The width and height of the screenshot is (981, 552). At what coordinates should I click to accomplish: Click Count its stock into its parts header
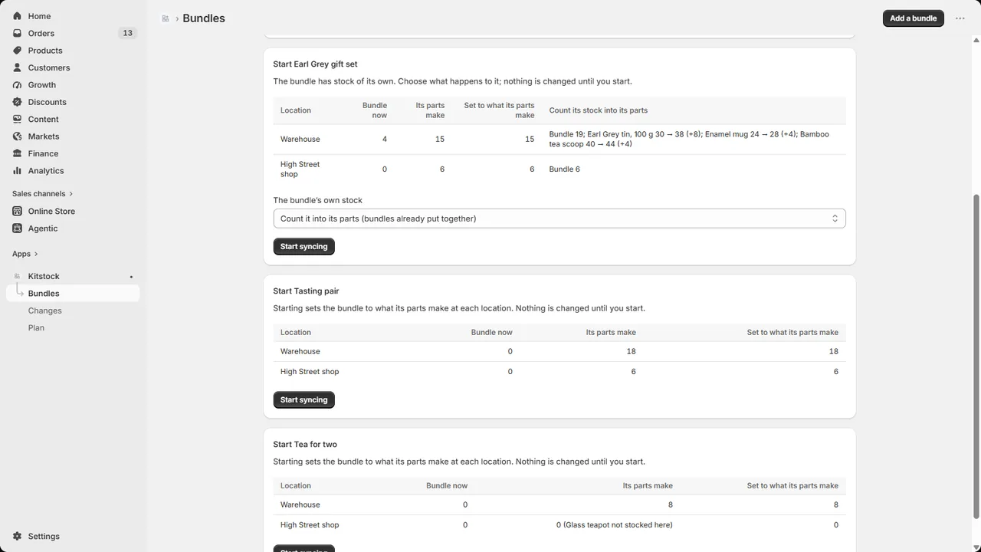(x=599, y=110)
